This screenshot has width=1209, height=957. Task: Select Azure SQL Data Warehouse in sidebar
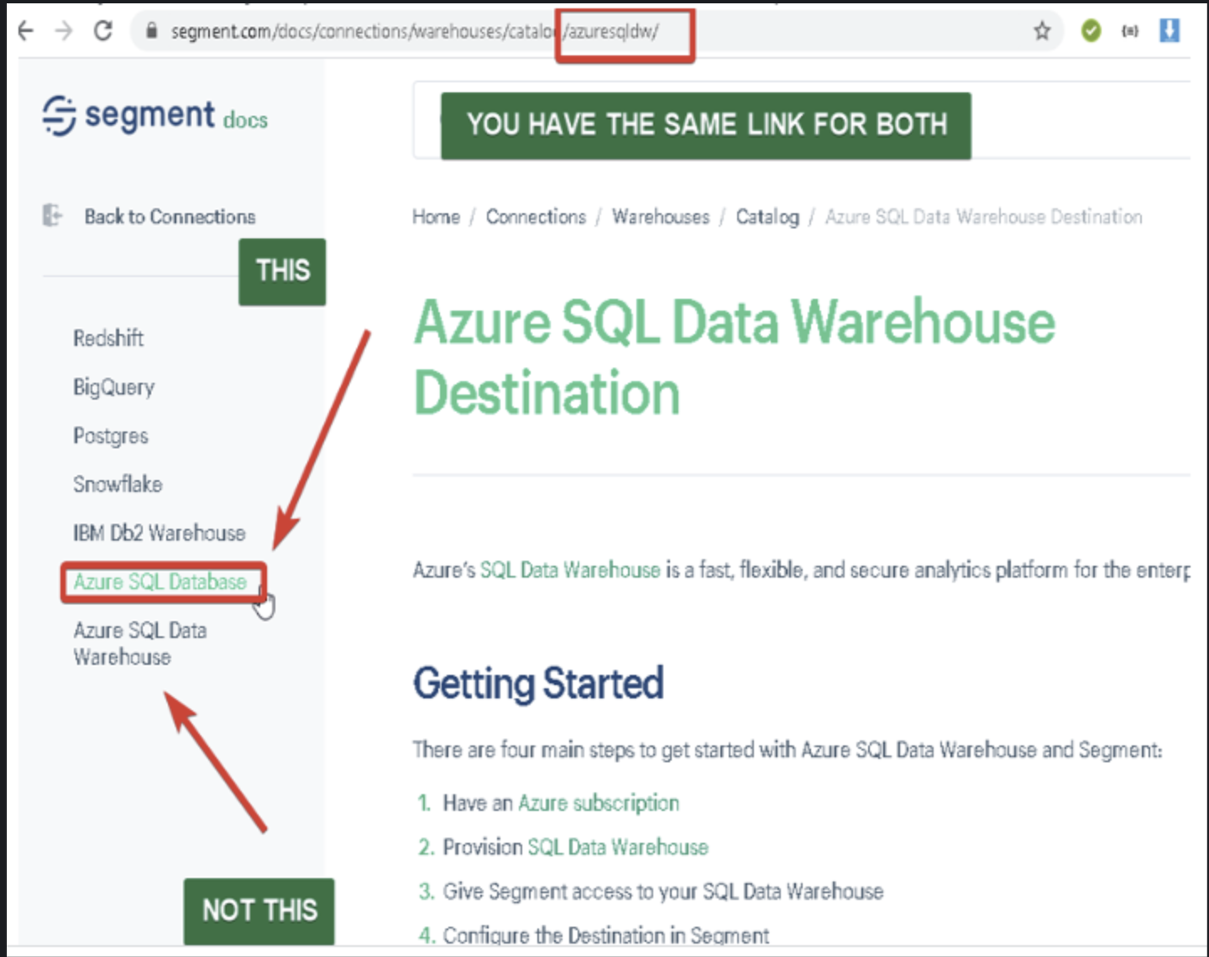click(139, 644)
